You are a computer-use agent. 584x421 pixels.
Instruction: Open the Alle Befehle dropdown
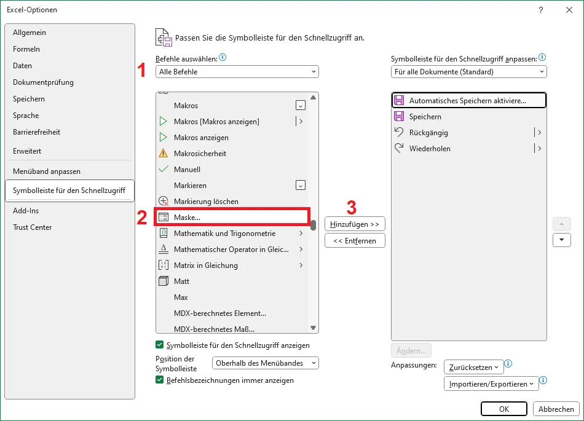tap(237, 72)
